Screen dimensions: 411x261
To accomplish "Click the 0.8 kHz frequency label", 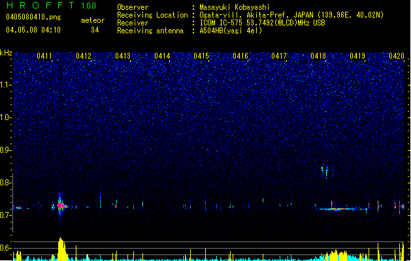I will [x=5, y=183].
